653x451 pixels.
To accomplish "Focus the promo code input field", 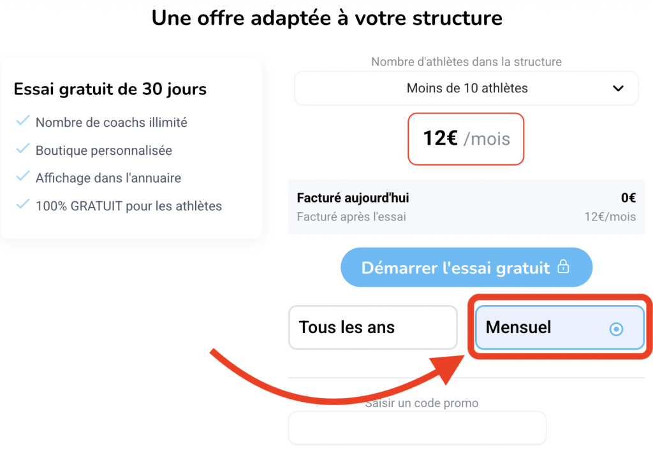I will click(418, 427).
